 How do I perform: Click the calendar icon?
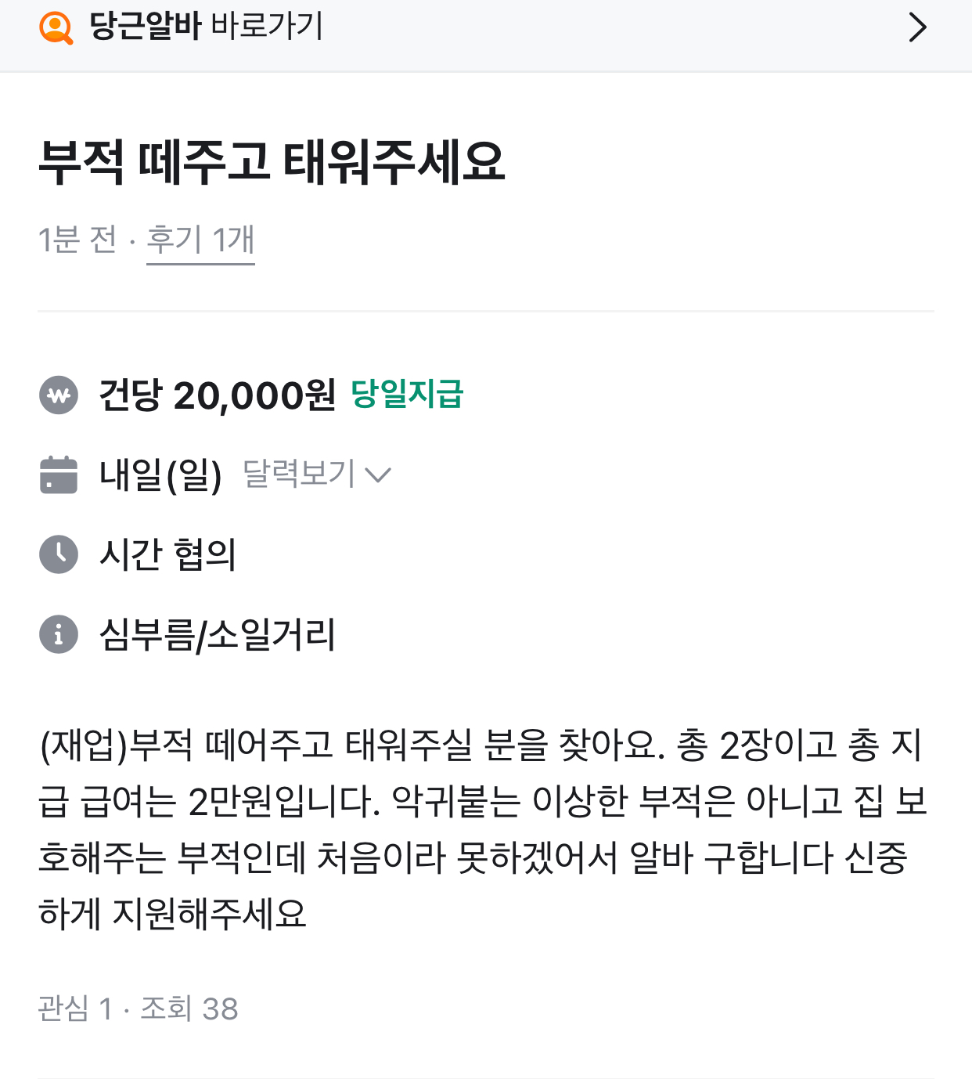coord(59,475)
